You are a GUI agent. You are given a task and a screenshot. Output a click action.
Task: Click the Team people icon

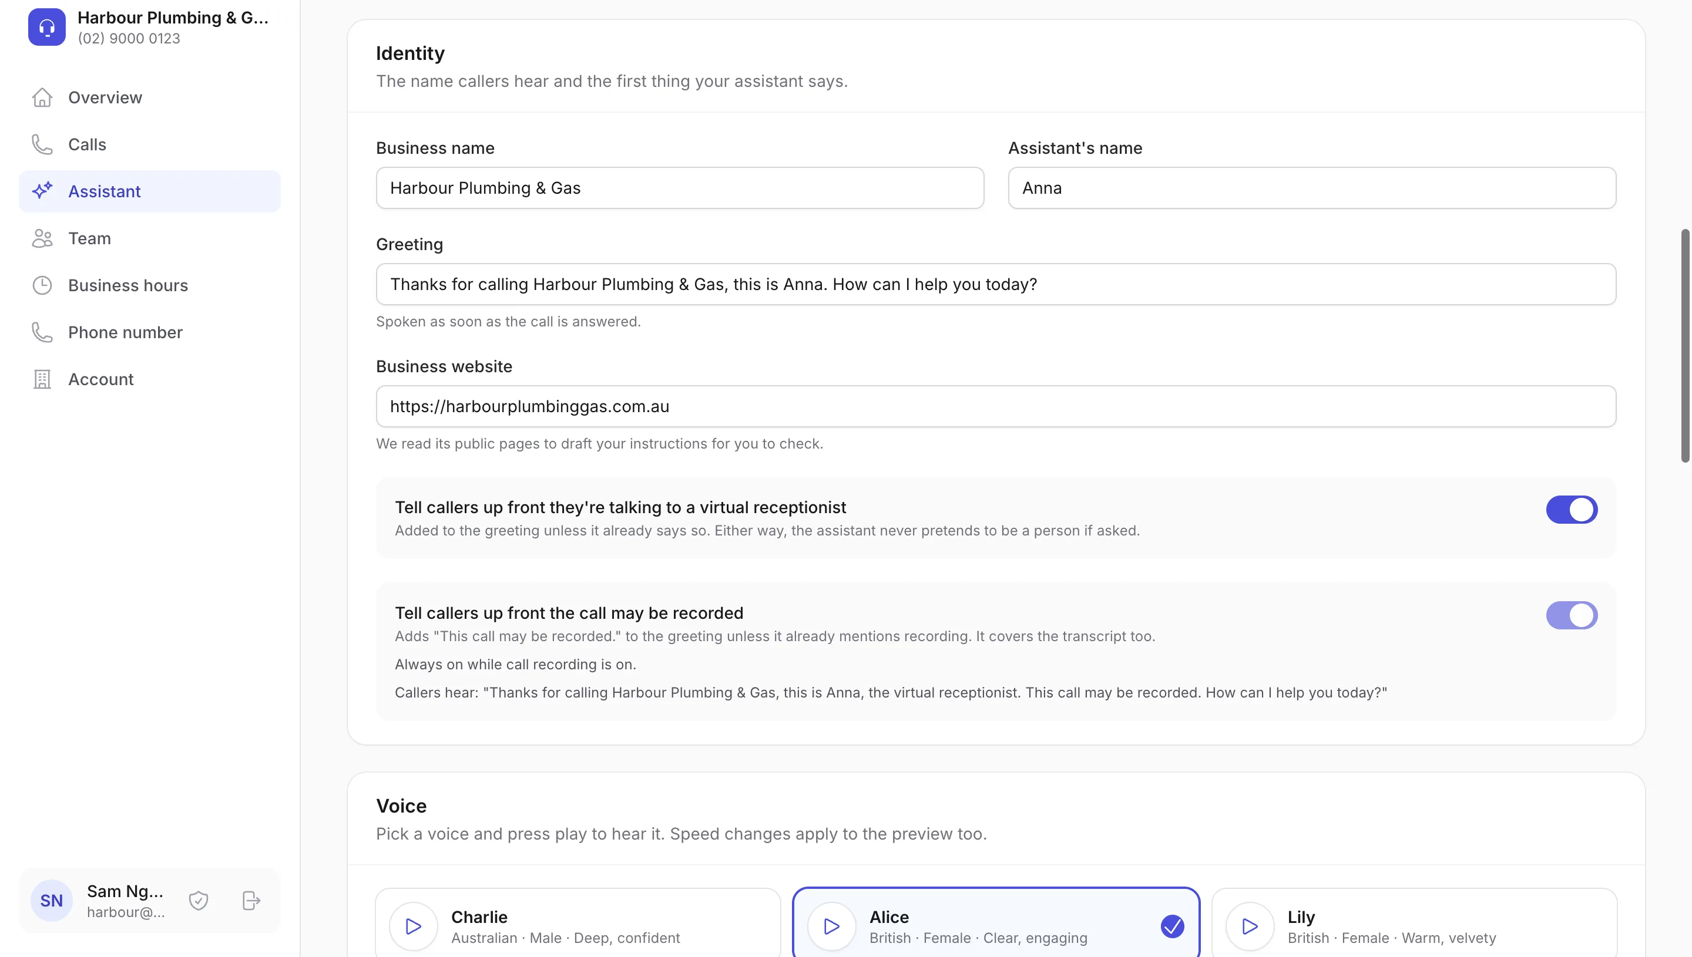click(x=42, y=238)
